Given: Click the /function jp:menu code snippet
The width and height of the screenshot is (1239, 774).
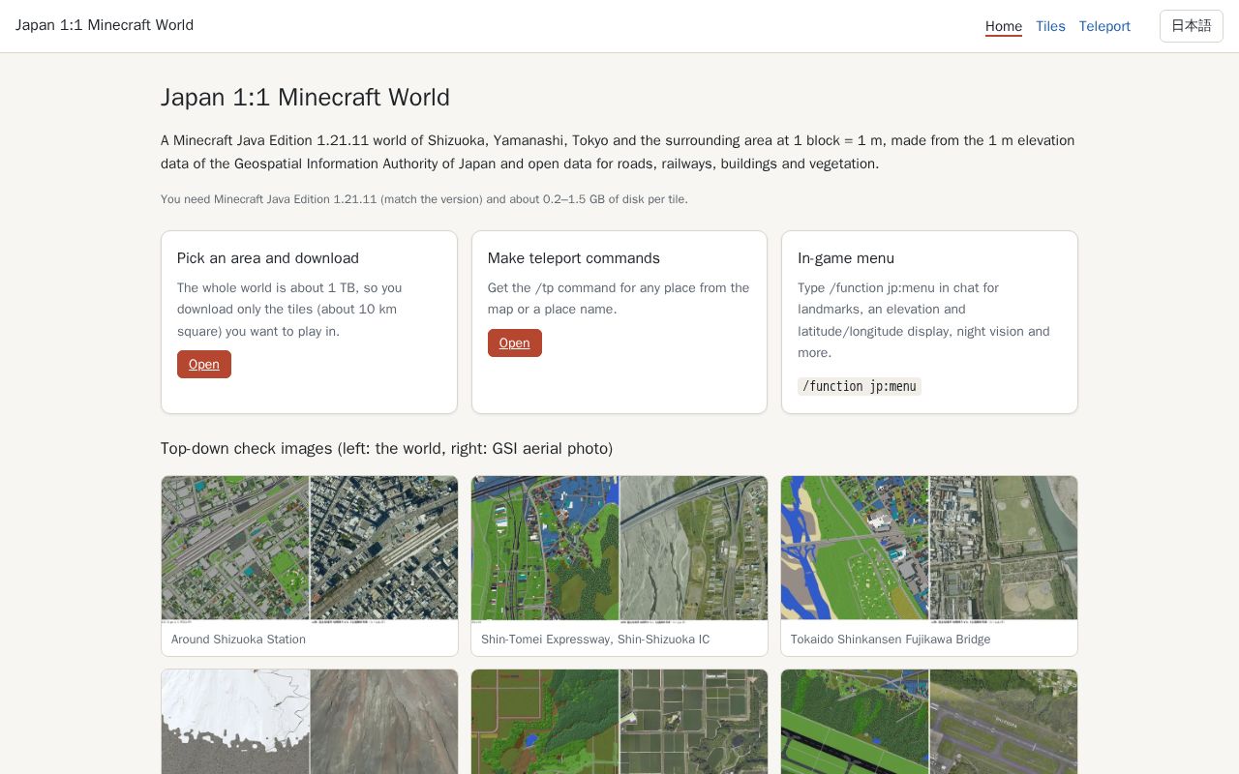Looking at the screenshot, I should (x=860, y=386).
